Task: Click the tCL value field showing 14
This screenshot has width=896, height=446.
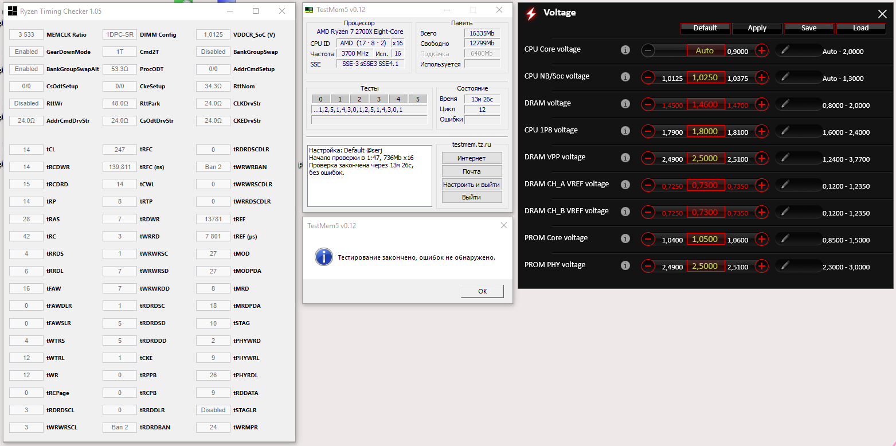Action: tap(26, 150)
